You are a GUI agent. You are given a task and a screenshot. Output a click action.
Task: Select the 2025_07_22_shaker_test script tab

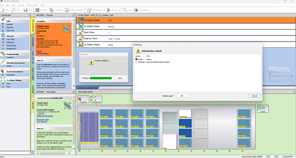[88, 88]
